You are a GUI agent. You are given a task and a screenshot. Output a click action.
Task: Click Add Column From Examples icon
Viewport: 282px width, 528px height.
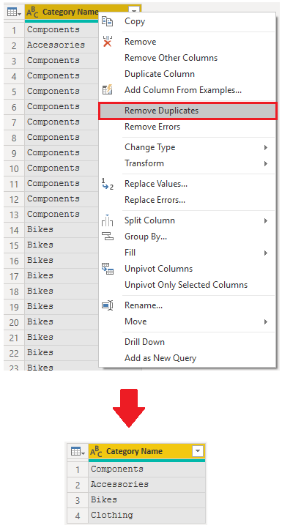click(x=107, y=90)
